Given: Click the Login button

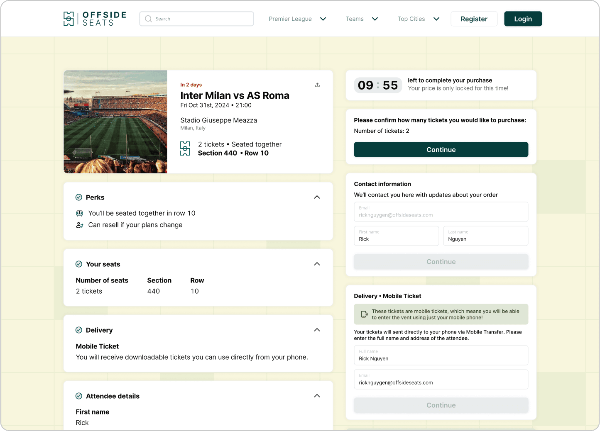Looking at the screenshot, I should point(523,19).
